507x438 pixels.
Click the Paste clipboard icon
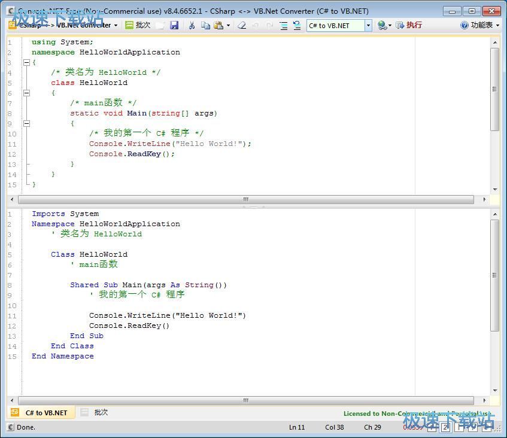[218, 25]
